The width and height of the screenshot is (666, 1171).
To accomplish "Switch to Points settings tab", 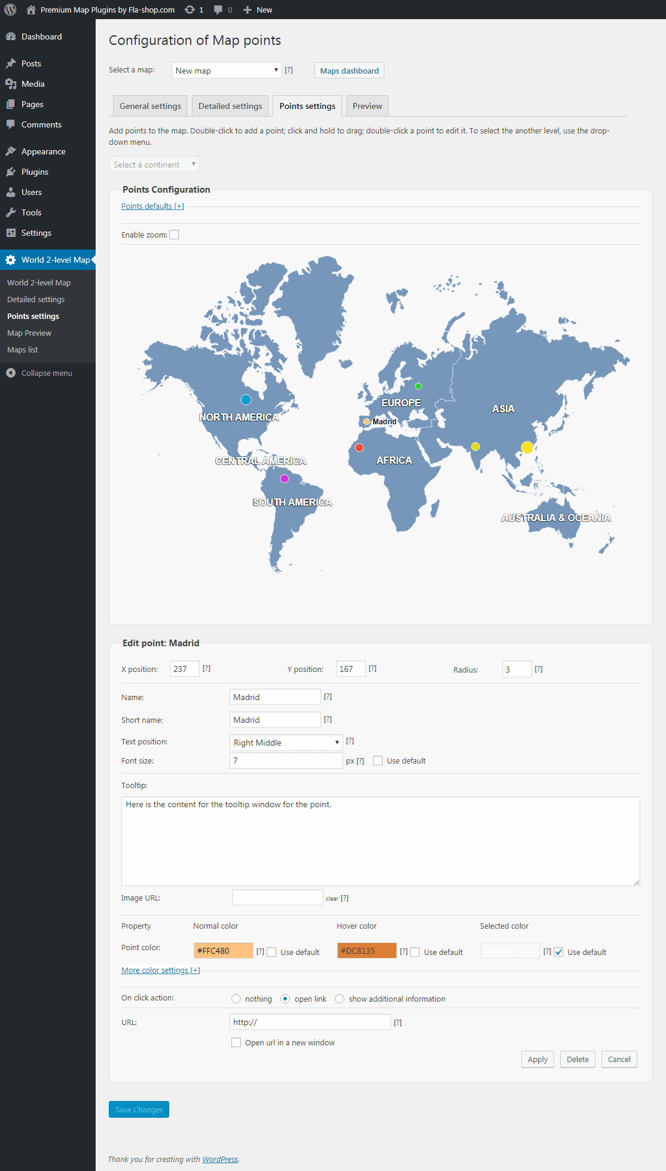I will 307,106.
